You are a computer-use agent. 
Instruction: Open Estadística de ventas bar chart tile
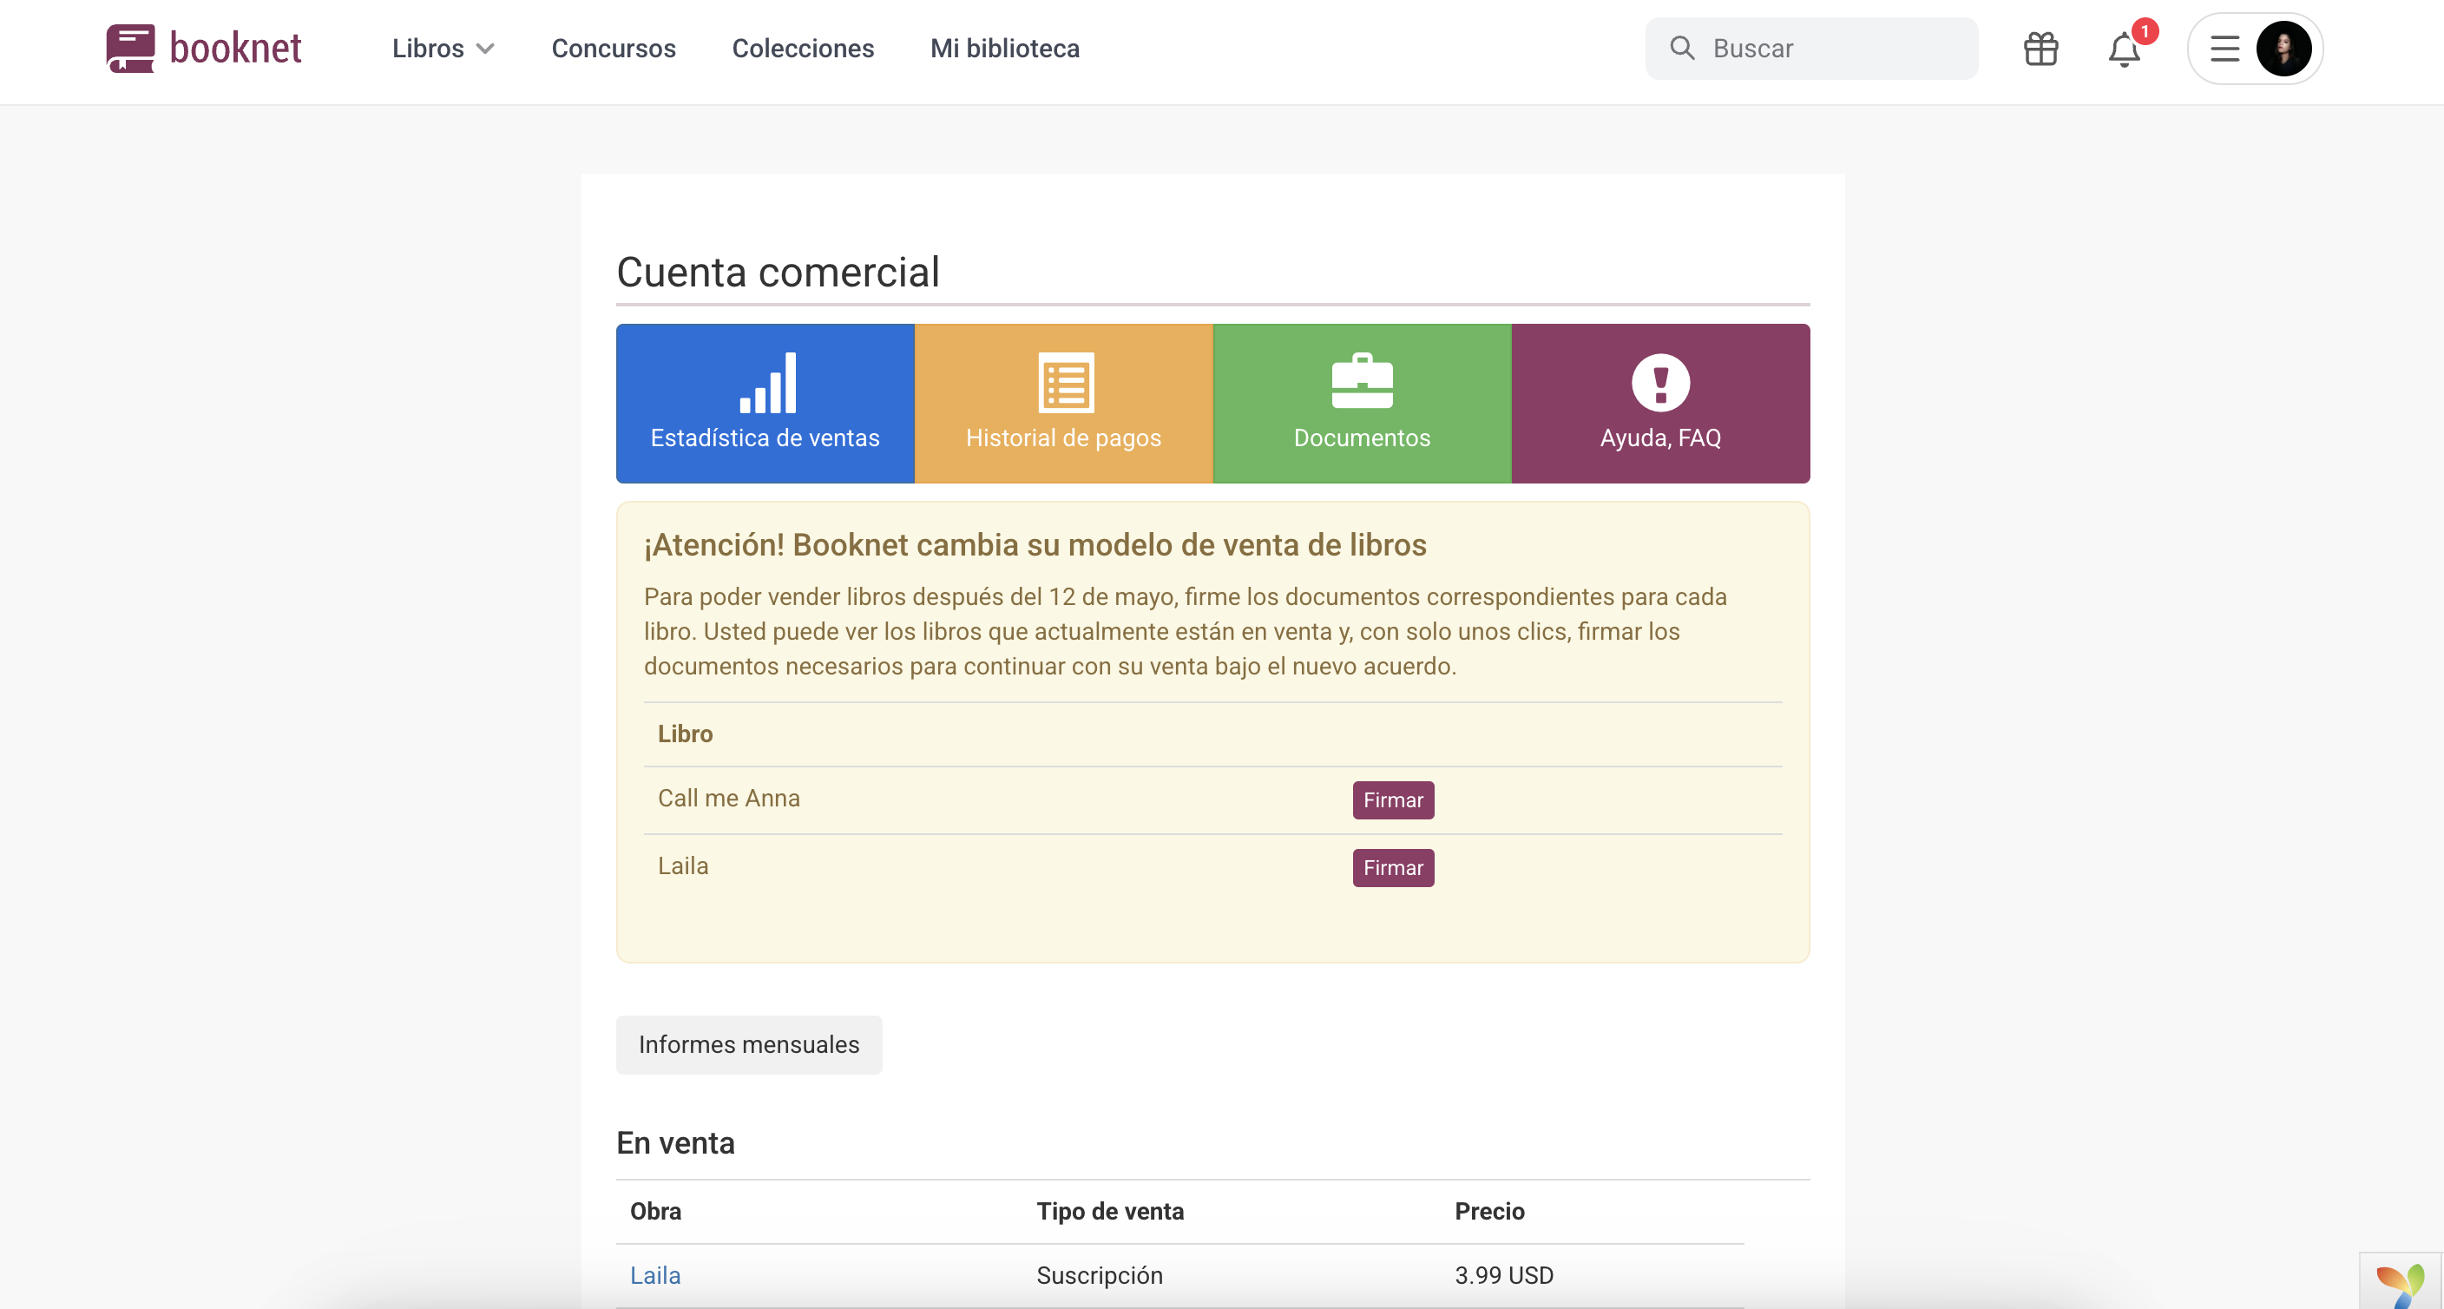765,404
